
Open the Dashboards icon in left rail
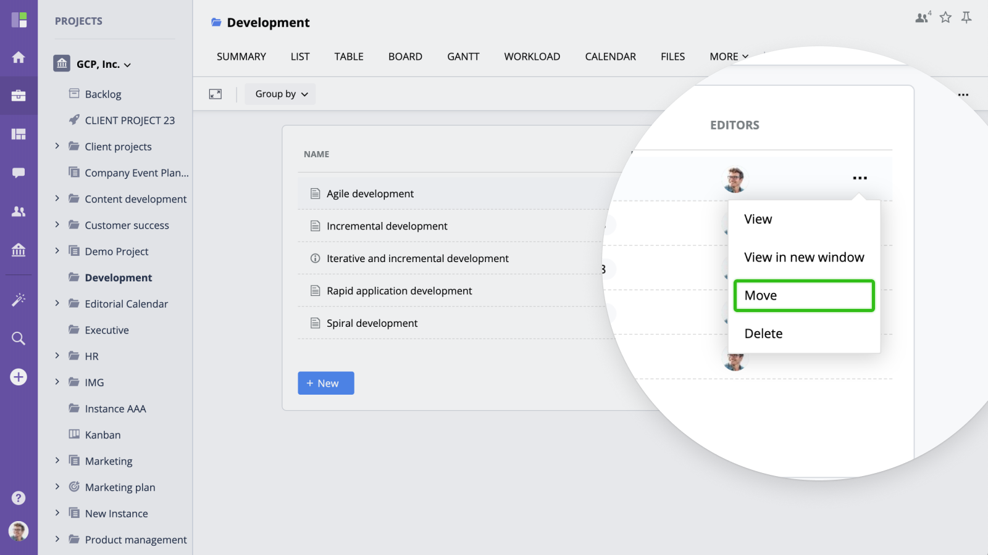coord(19,134)
